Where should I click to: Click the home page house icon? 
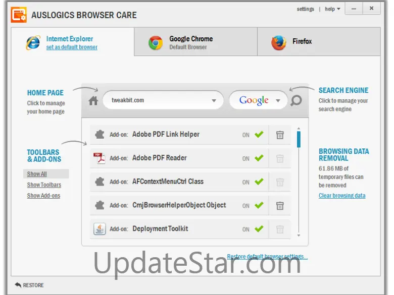[93, 101]
